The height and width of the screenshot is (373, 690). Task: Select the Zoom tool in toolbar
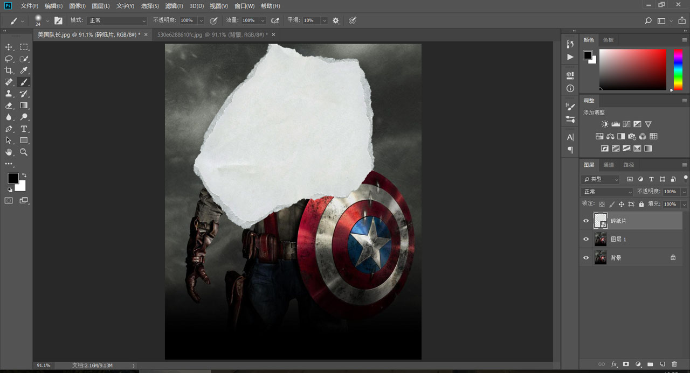24,152
